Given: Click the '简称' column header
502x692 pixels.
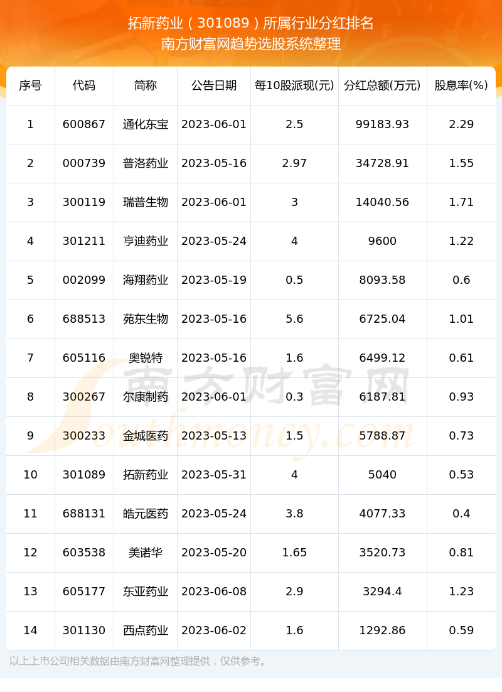Looking at the screenshot, I should (146, 85).
